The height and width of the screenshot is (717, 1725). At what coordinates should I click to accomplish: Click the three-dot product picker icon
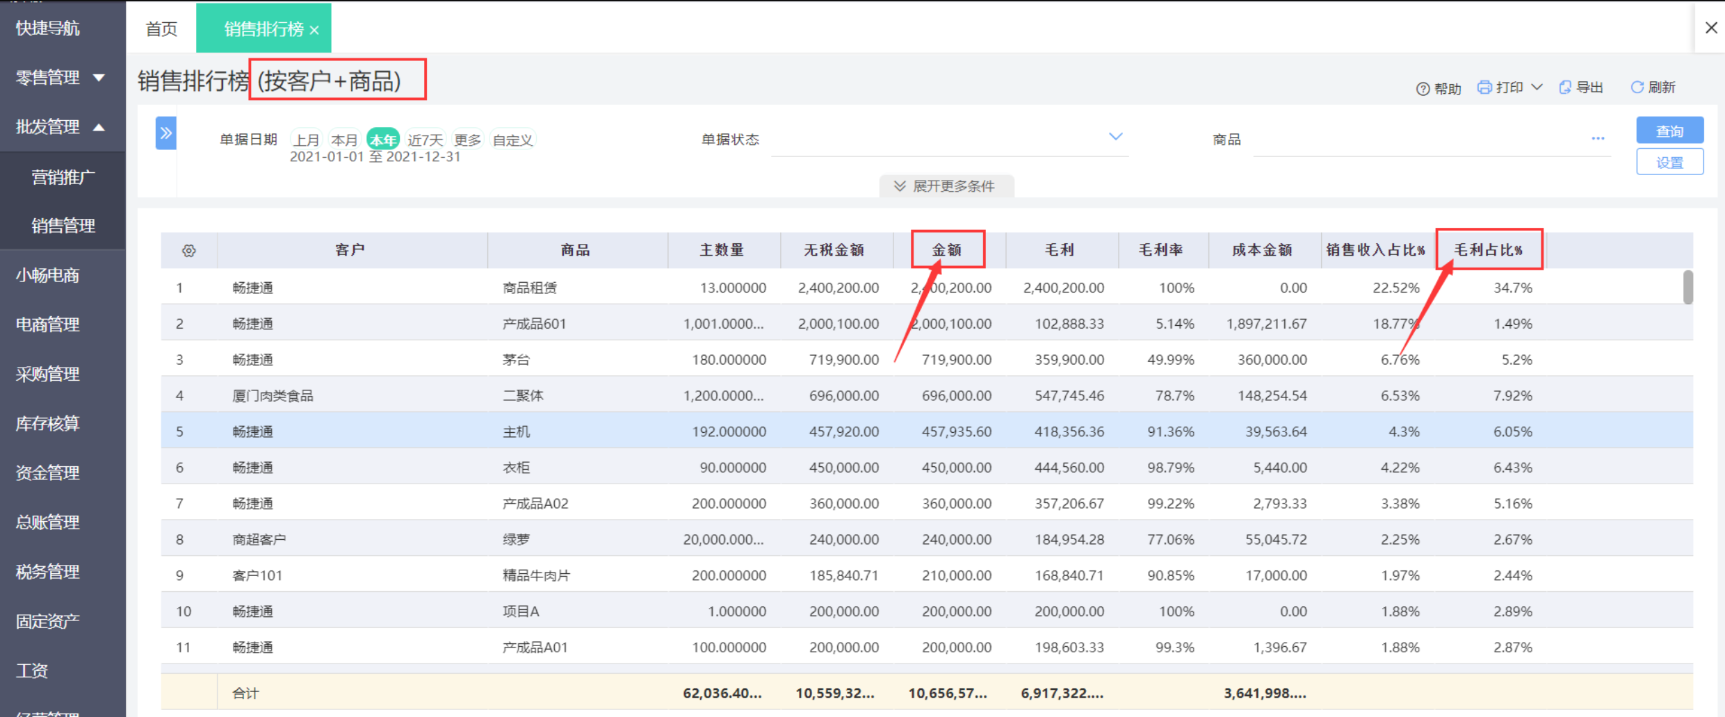(1598, 139)
